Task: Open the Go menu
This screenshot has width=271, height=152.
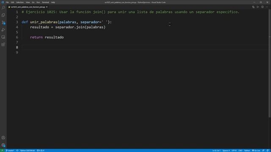Action: 33,3
